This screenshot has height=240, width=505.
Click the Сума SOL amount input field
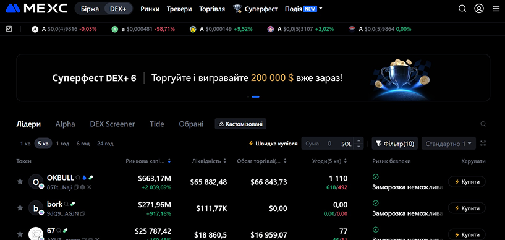[327, 144]
